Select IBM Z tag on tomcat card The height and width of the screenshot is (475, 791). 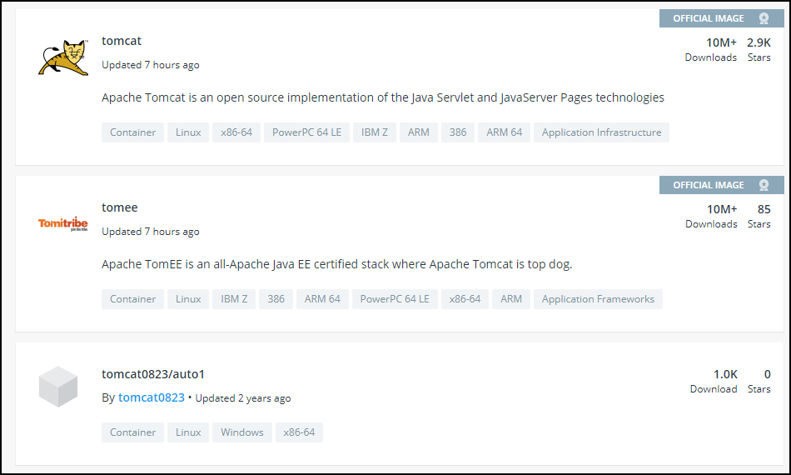pyautogui.click(x=375, y=132)
